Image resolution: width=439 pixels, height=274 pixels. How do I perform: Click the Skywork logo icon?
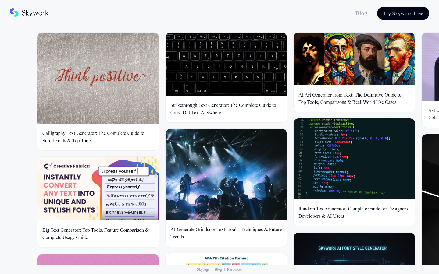coord(14,12)
